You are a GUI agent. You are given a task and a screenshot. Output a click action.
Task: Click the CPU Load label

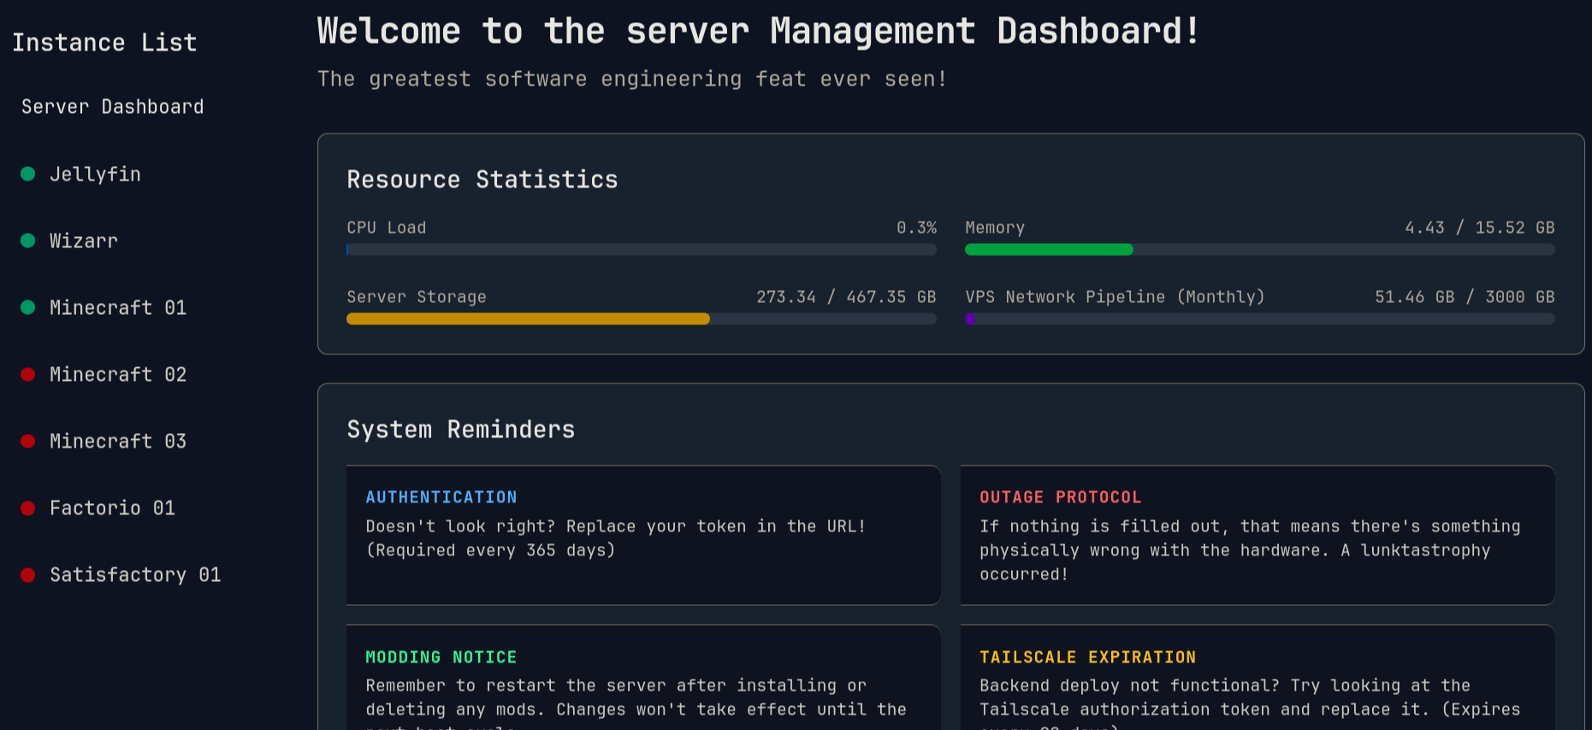(x=386, y=228)
